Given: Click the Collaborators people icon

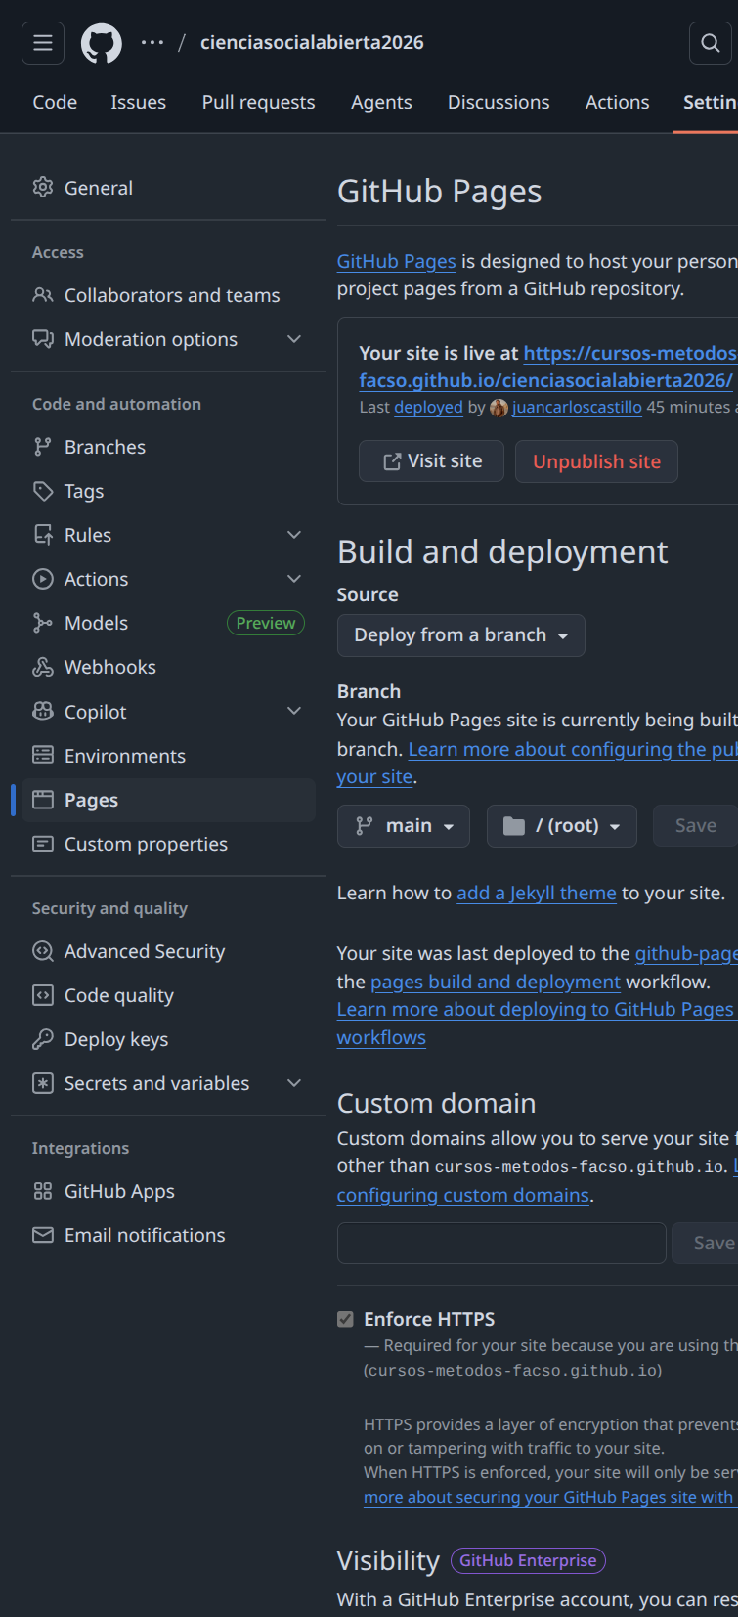Looking at the screenshot, I should click(43, 294).
